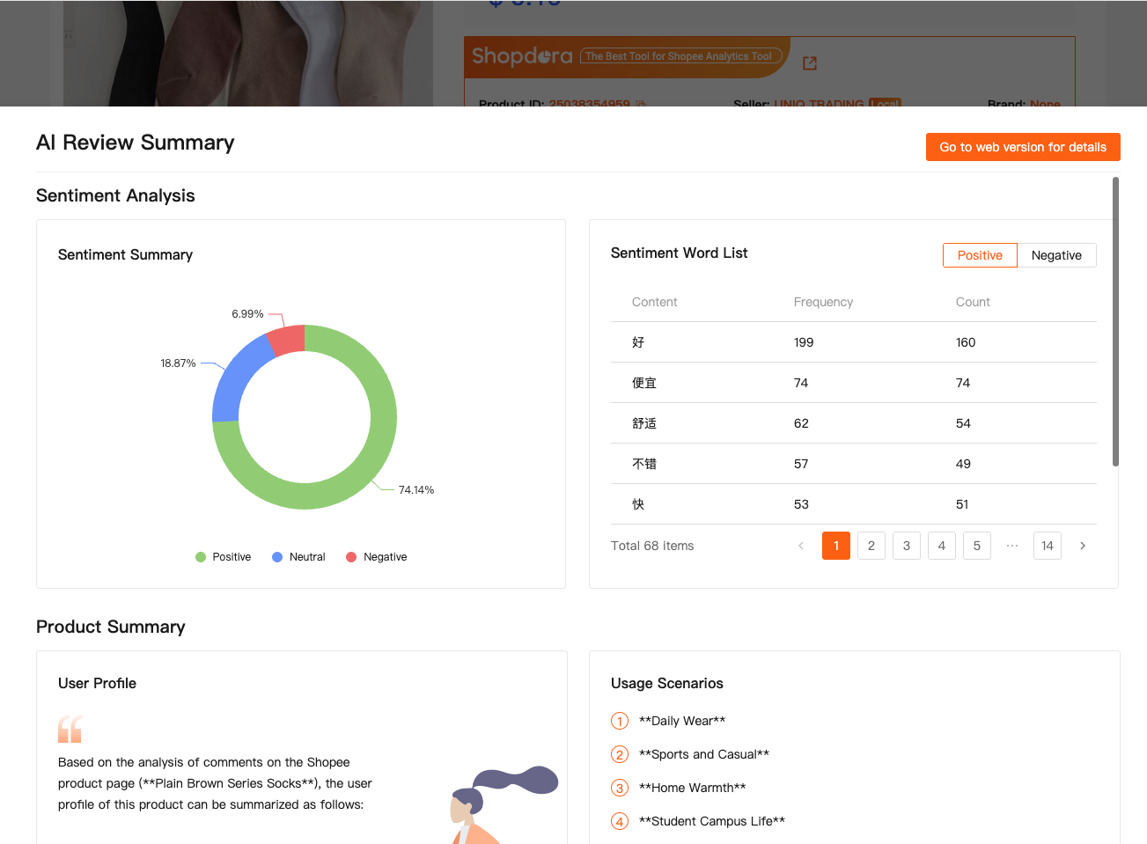1147x844 pixels.
Task: Click Go to web version for details
Action: coord(1023,147)
